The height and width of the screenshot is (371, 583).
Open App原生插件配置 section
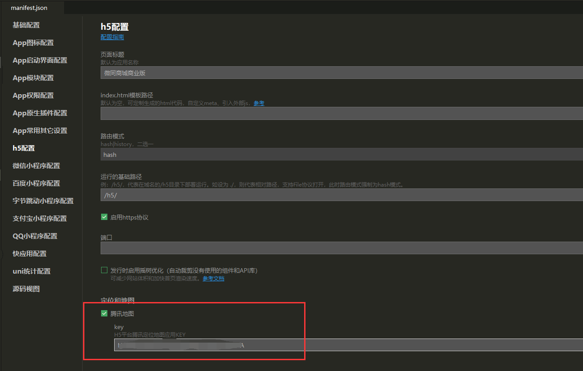40,113
